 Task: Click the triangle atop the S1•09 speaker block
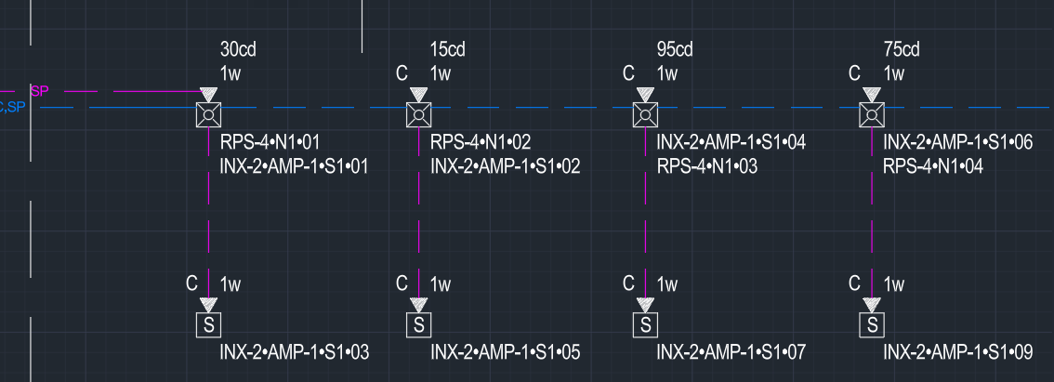click(872, 306)
